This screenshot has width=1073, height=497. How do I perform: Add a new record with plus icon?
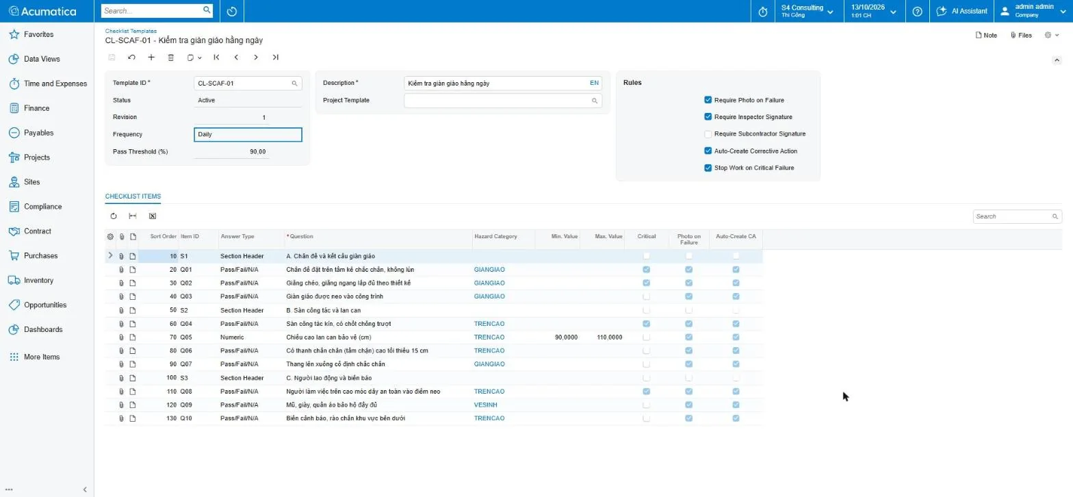tap(151, 58)
